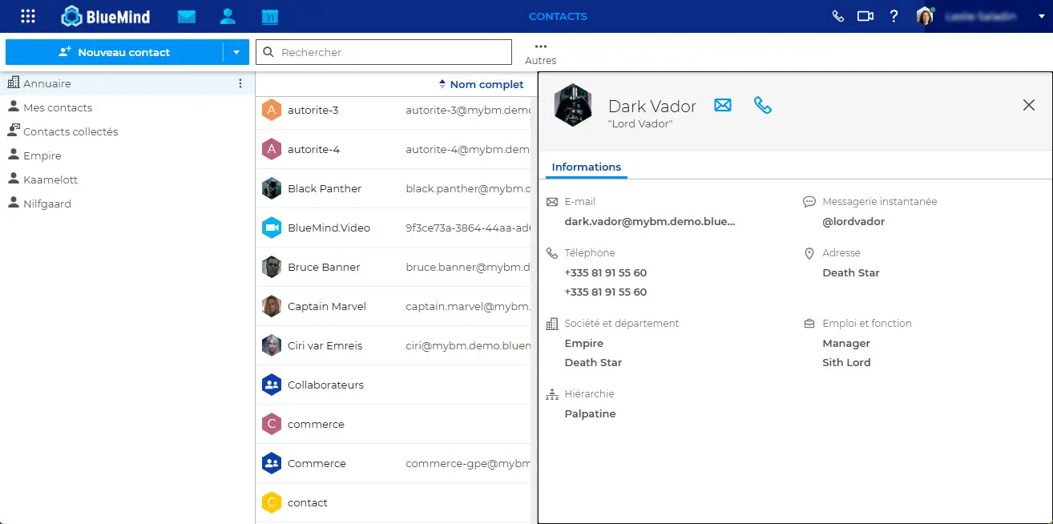Call Dark Vador phone icon
Screen dimensions: 1053x524
763,105
